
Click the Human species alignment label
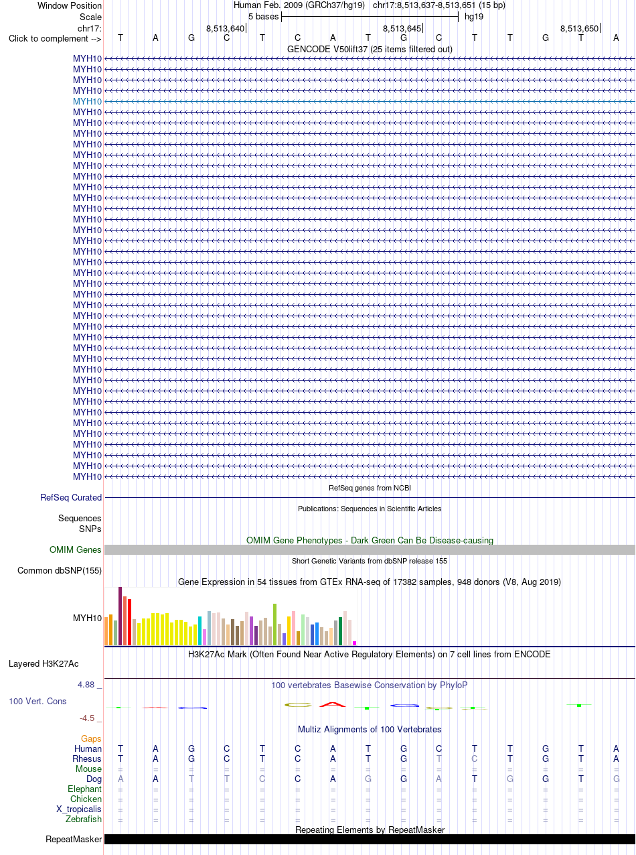click(88, 748)
